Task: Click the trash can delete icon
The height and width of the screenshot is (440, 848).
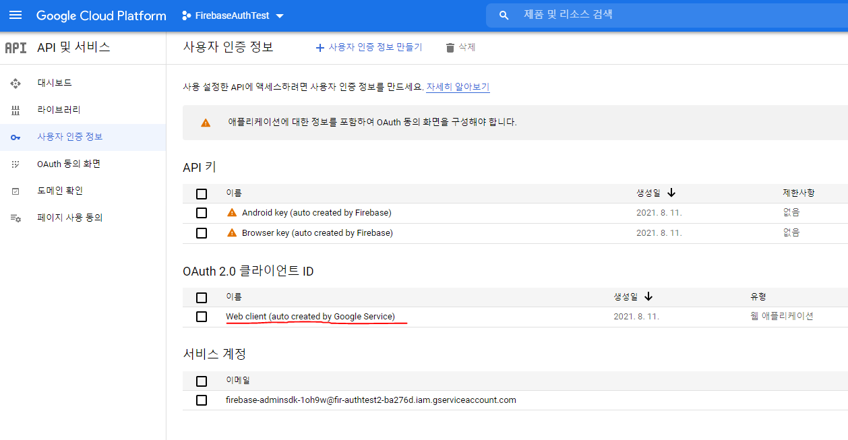Action: click(450, 47)
